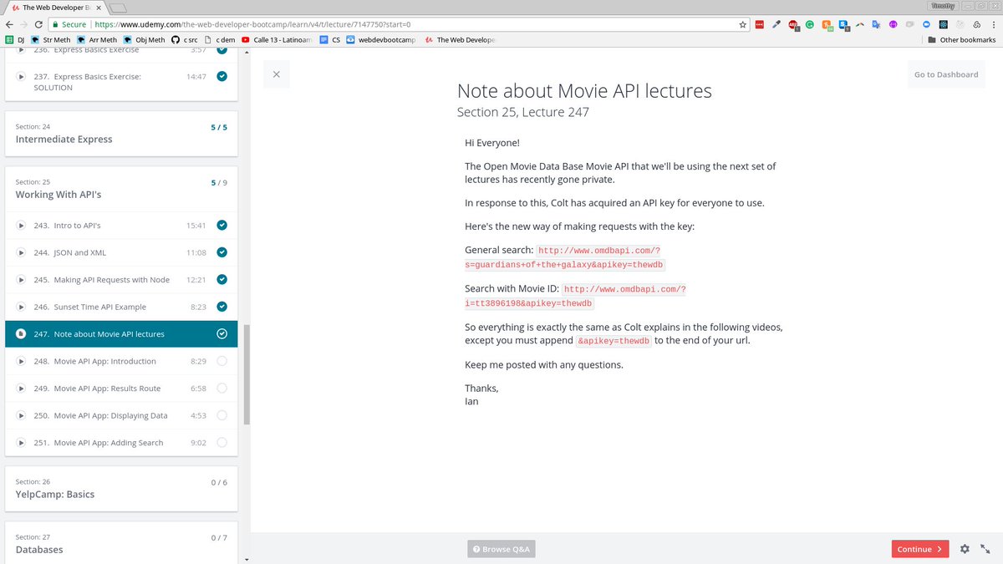
Task: Expand Section 26 YelpCamp: Basics
Action: tap(121, 489)
